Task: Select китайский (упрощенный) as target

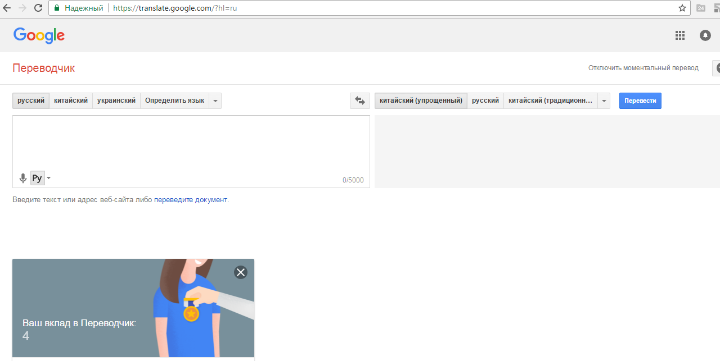Action: click(x=421, y=100)
